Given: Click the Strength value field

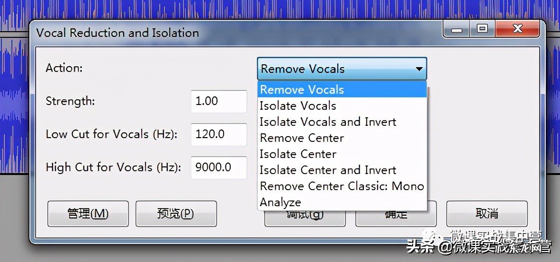Looking at the screenshot, I should (x=219, y=101).
